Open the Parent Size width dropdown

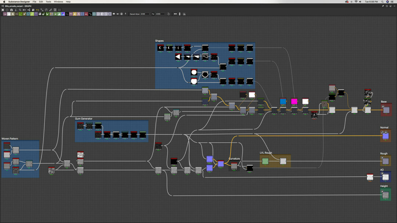point(146,14)
